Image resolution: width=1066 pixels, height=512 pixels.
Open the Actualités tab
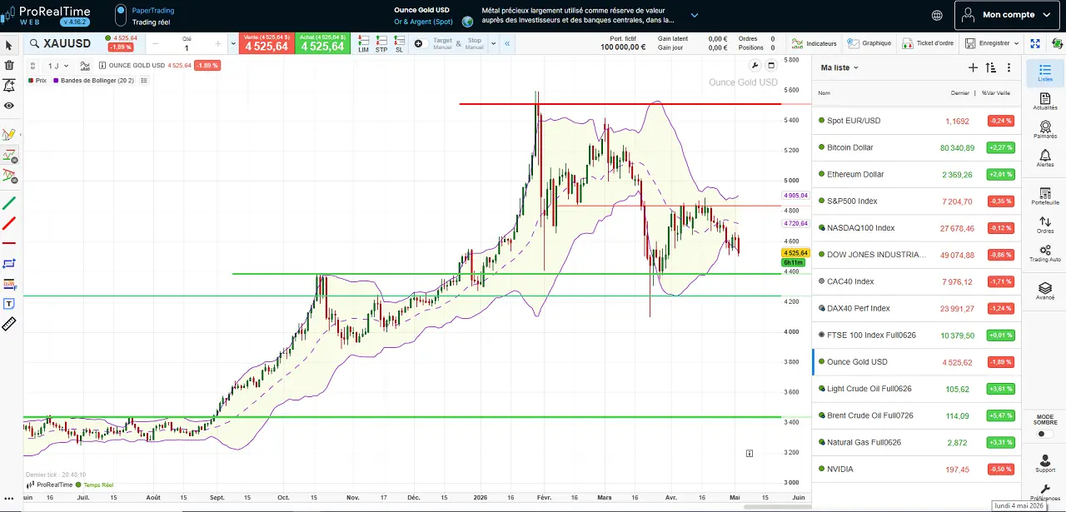point(1045,102)
